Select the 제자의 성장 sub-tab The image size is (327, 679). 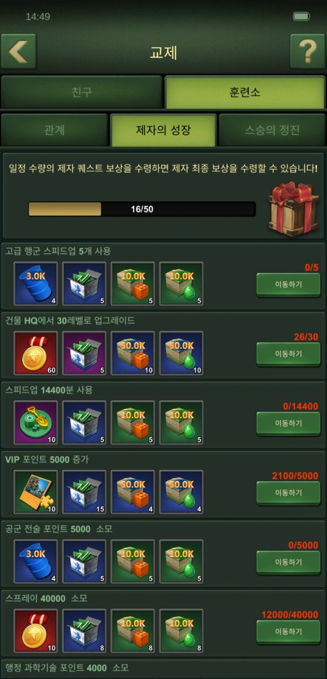(164, 130)
